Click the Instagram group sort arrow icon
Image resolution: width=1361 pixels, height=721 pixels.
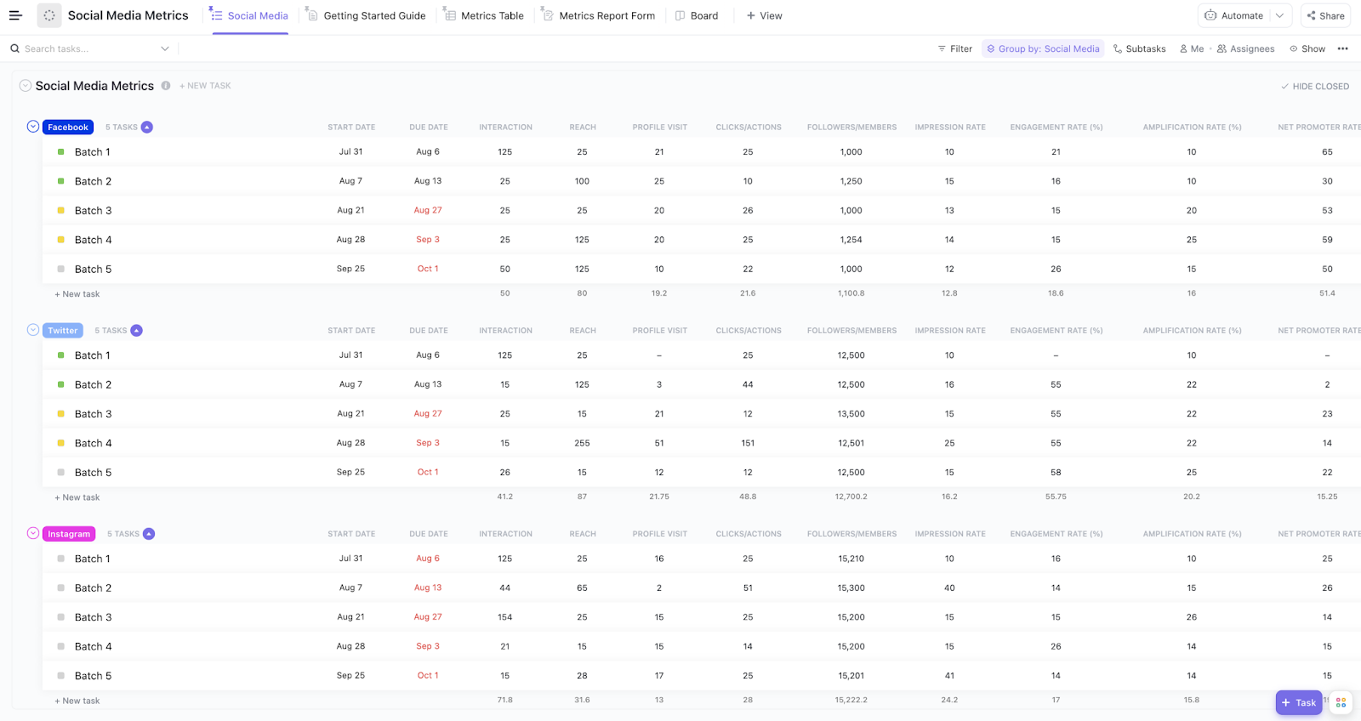coord(149,534)
